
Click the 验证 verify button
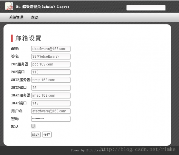pyautogui.click(x=36, y=134)
